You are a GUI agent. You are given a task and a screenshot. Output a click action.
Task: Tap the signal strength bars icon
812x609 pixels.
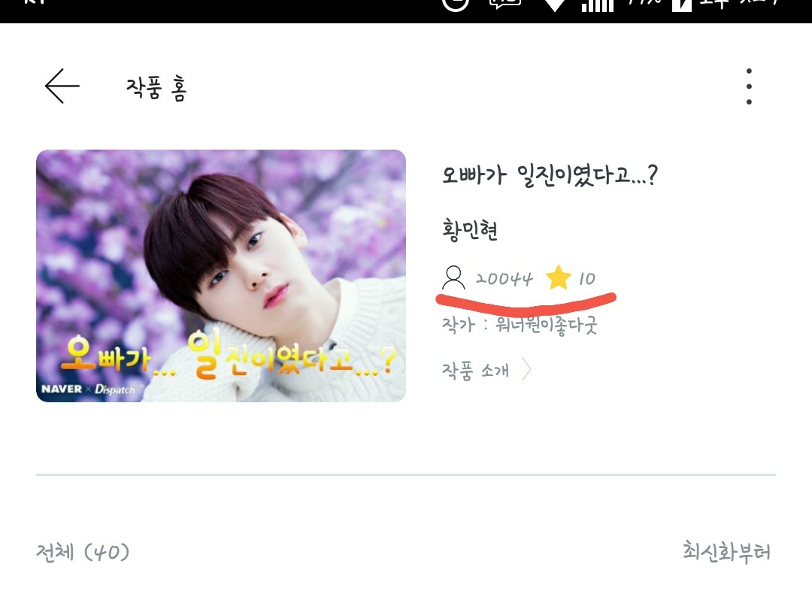tap(598, 5)
